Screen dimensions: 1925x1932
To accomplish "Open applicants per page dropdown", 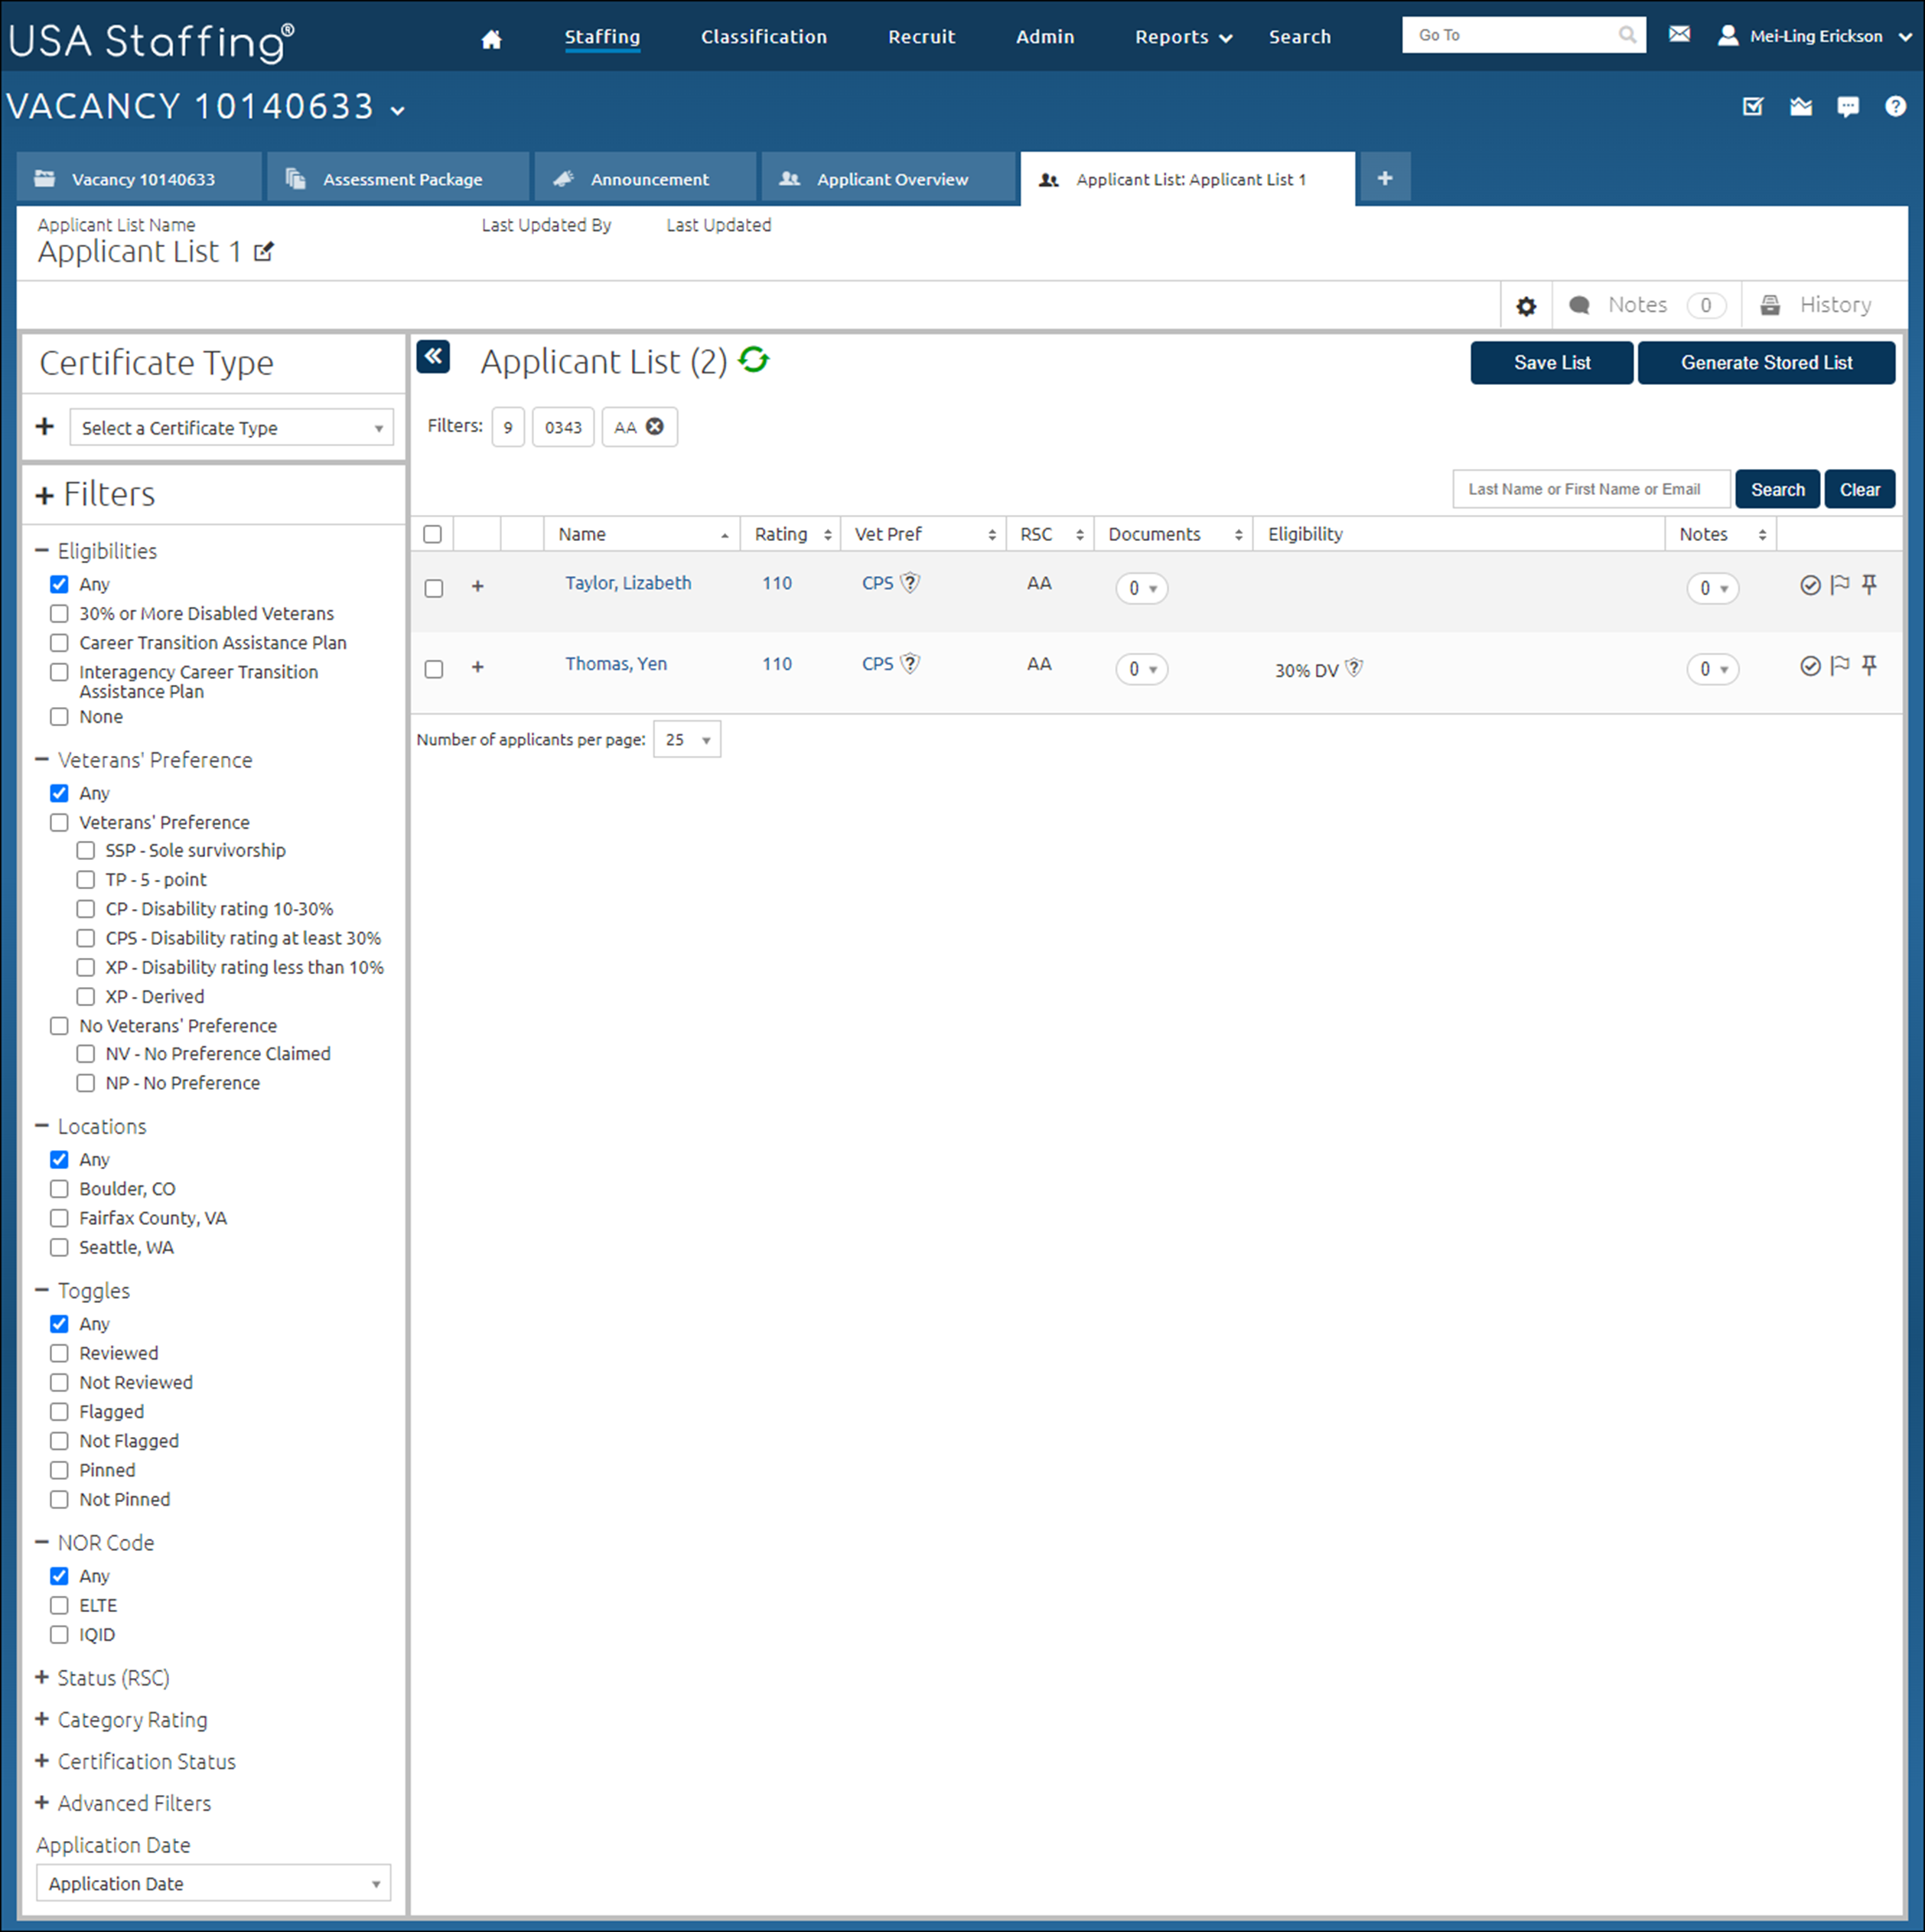I will point(687,740).
